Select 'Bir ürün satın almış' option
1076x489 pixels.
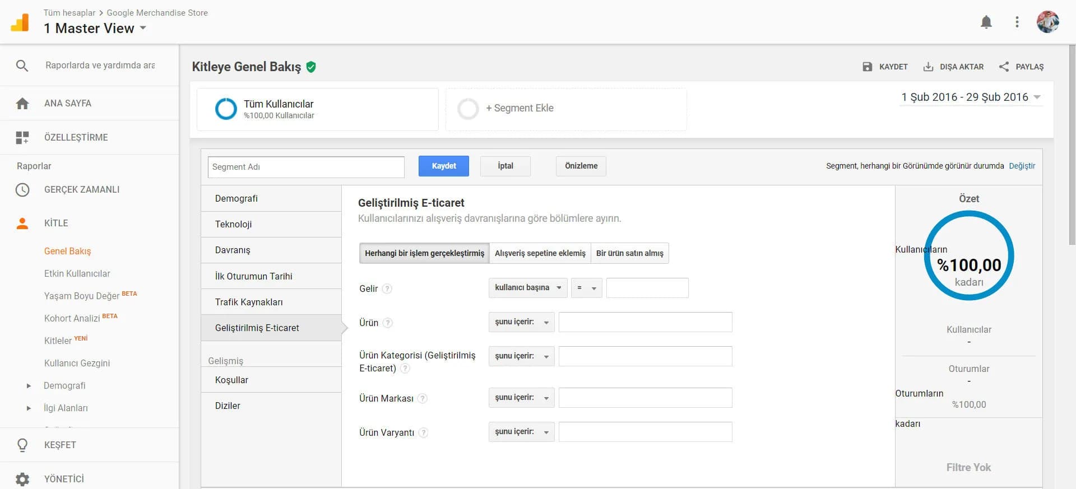pyautogui.click(x=629, y=253)
